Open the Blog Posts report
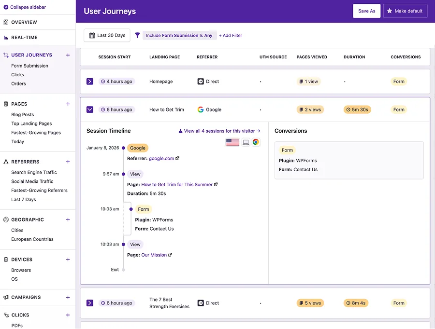Viewport: 435px width, 329px height. (x=22, y=115)
